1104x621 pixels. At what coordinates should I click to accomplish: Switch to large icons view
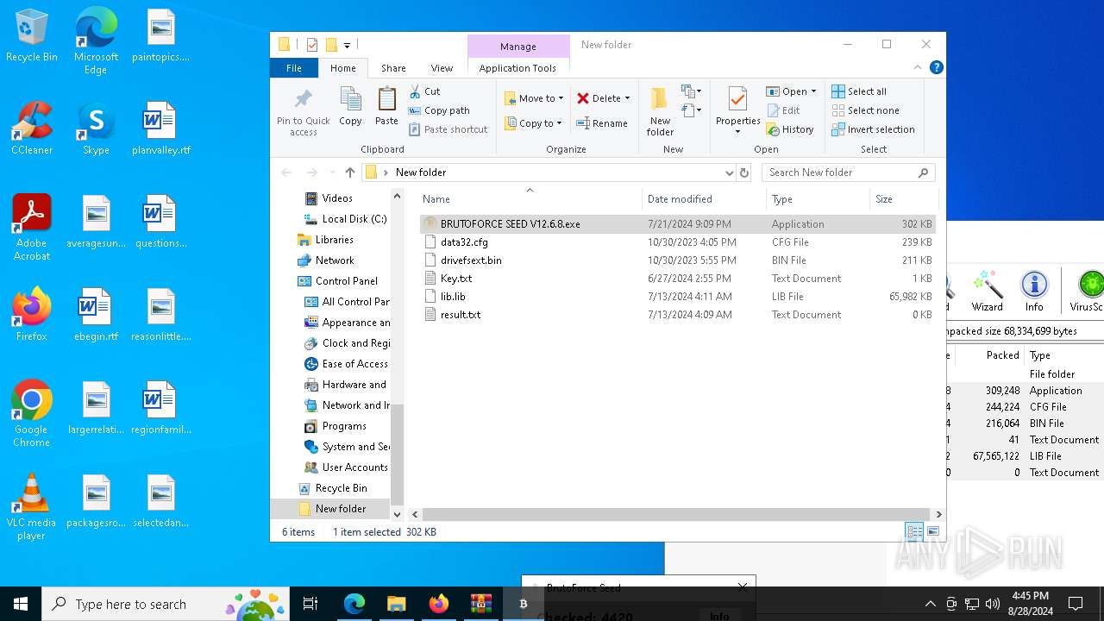[x=932, y=532]
